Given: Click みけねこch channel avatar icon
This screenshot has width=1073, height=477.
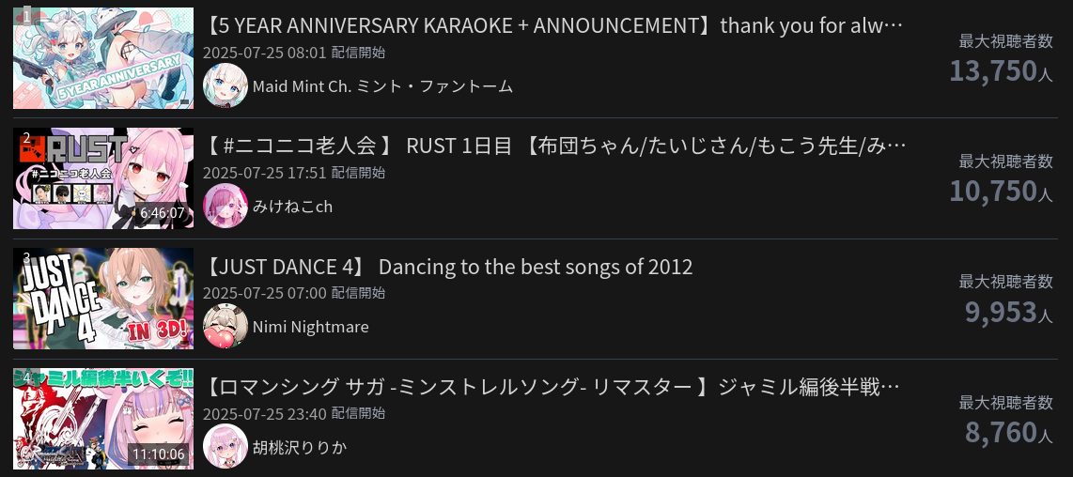Looking at the screenshot, I should [x=225, y=207].
